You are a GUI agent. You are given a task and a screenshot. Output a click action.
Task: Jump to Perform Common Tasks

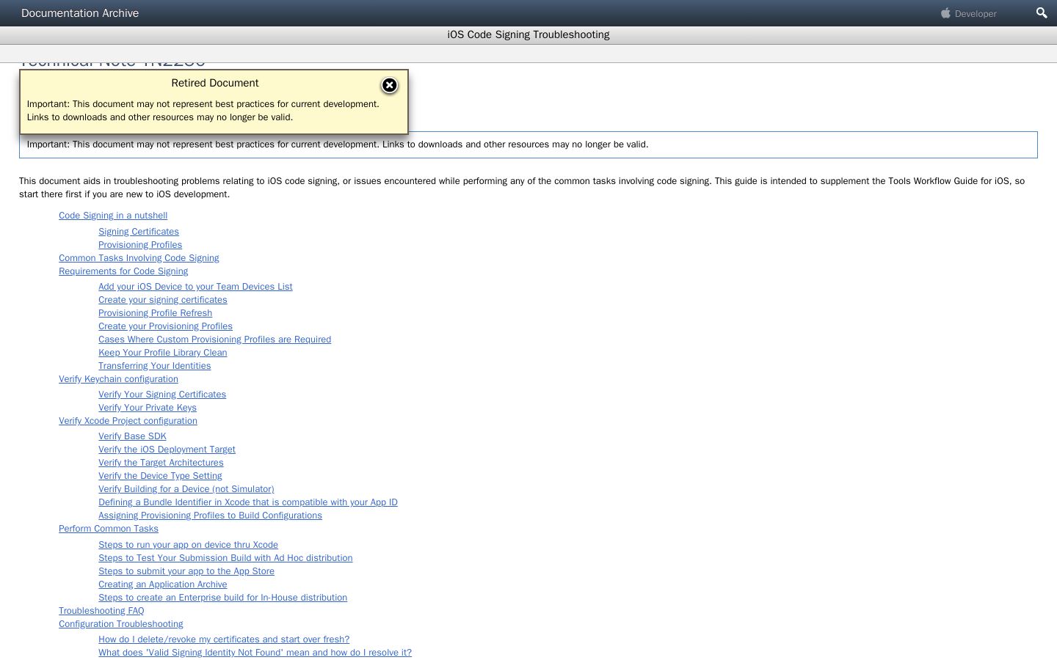[x=109, y=529]
